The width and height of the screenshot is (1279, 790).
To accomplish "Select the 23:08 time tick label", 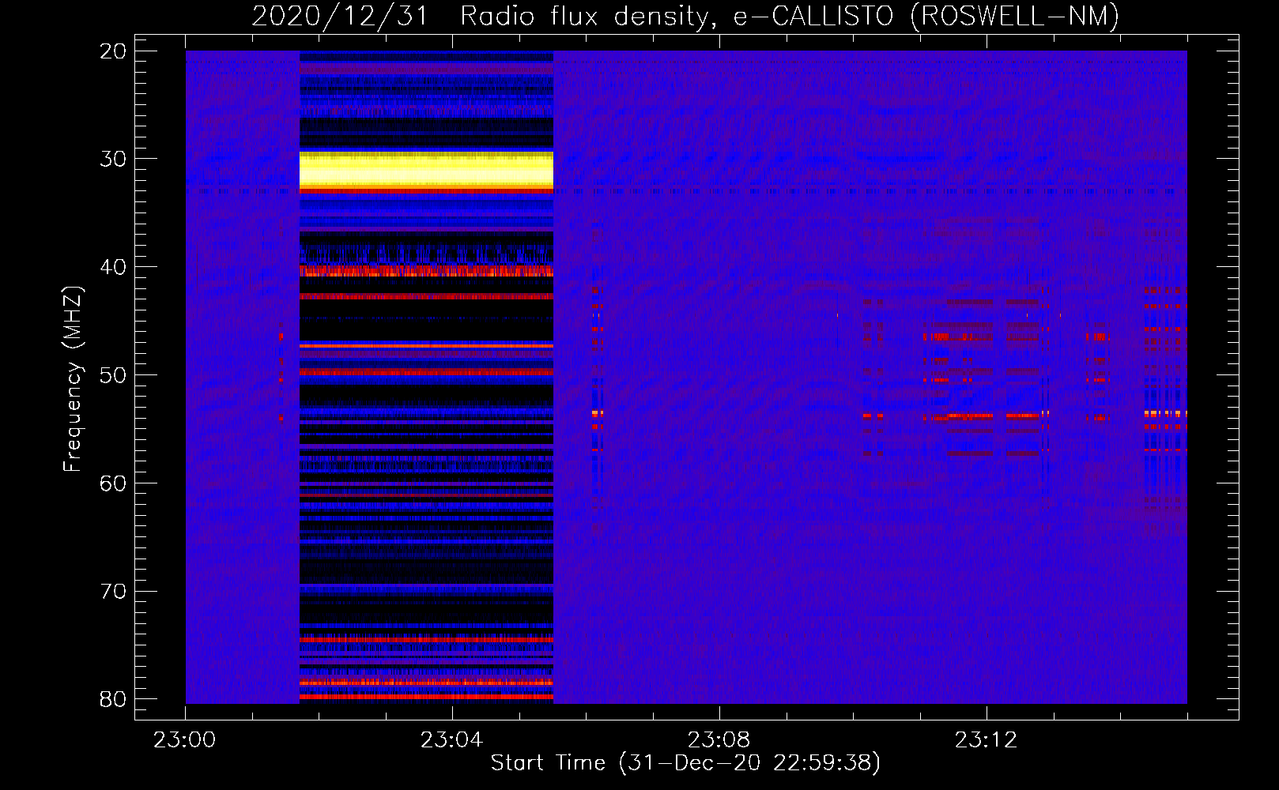I will pyautogui.click(x=719, y=740).
